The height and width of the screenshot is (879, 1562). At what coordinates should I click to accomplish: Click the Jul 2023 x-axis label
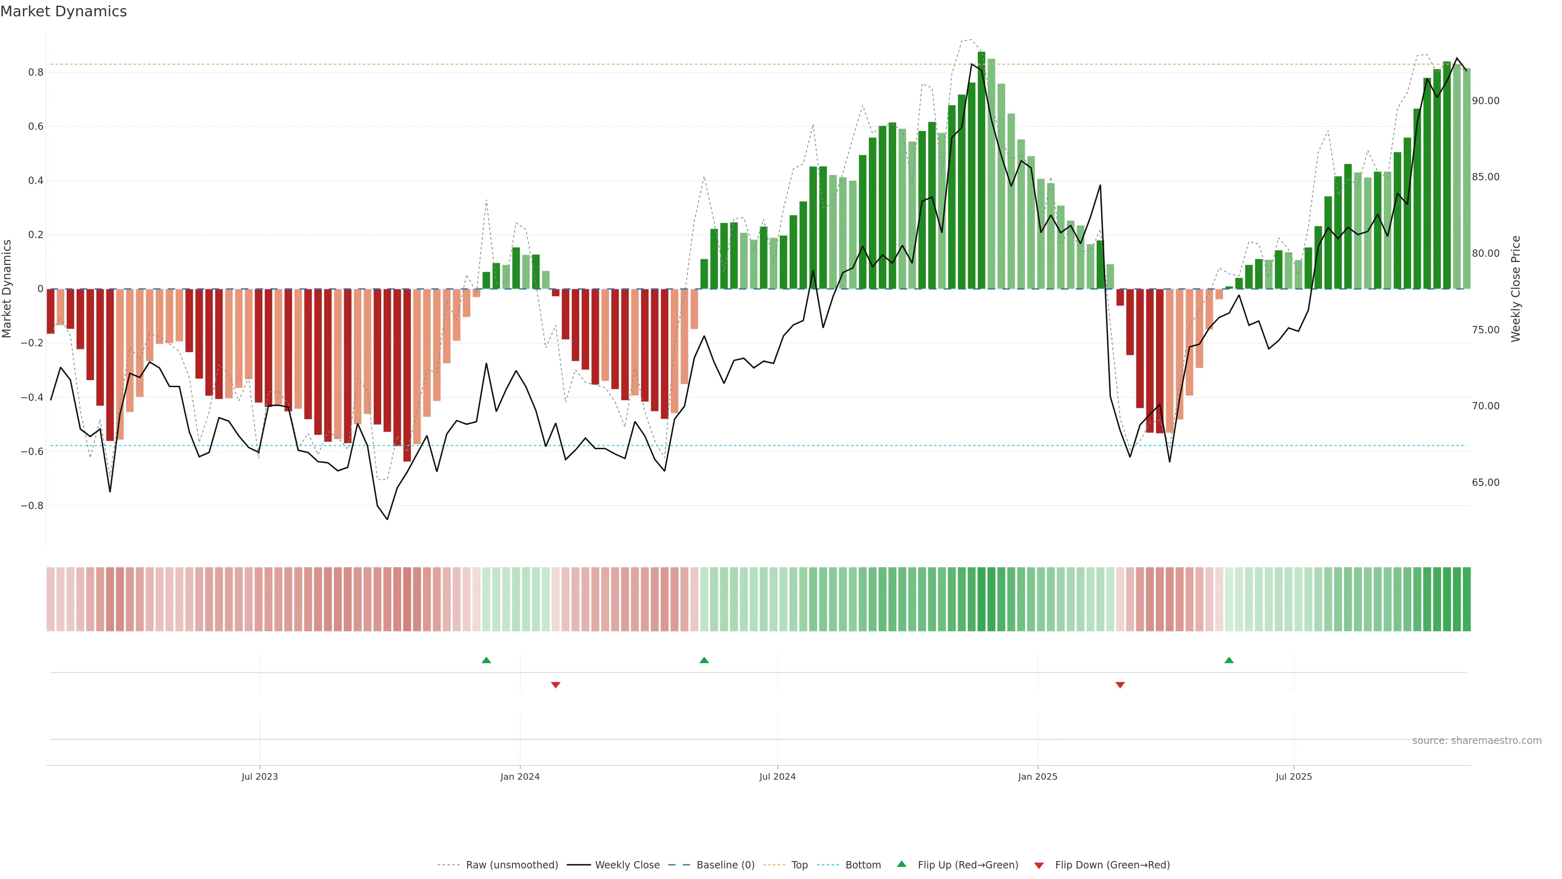pyautogui.click(x=260, y=776)
